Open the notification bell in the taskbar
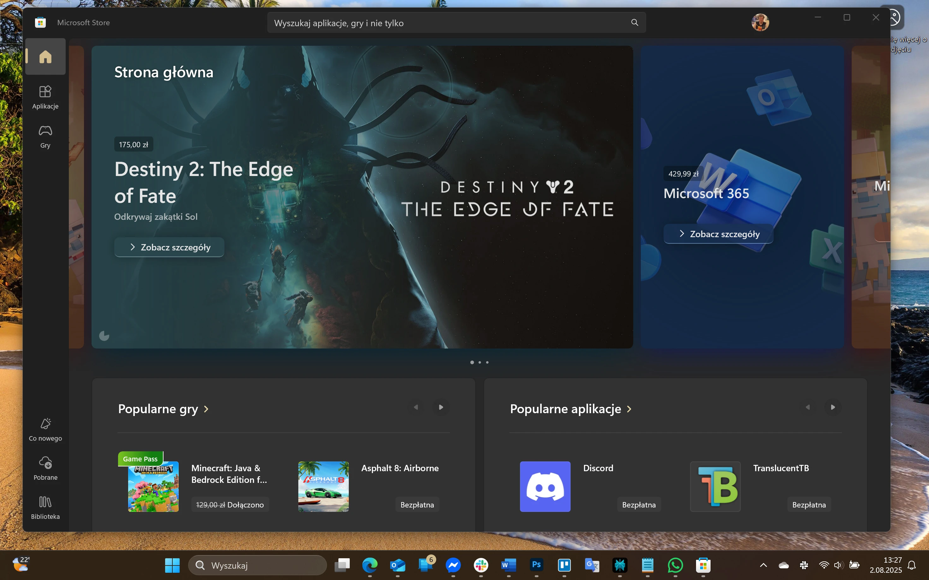 coord(912,565)
